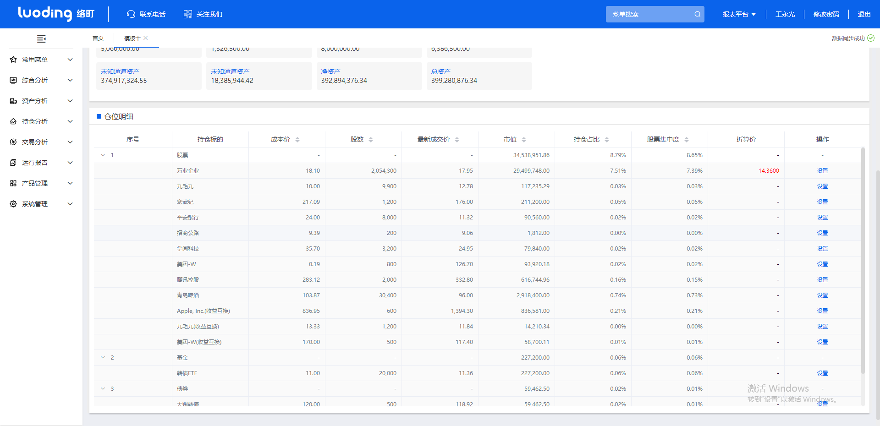The image size is (880, 426).
Task: Click the 29,499,748.00 market value cell
Action: tap(517, 170)
